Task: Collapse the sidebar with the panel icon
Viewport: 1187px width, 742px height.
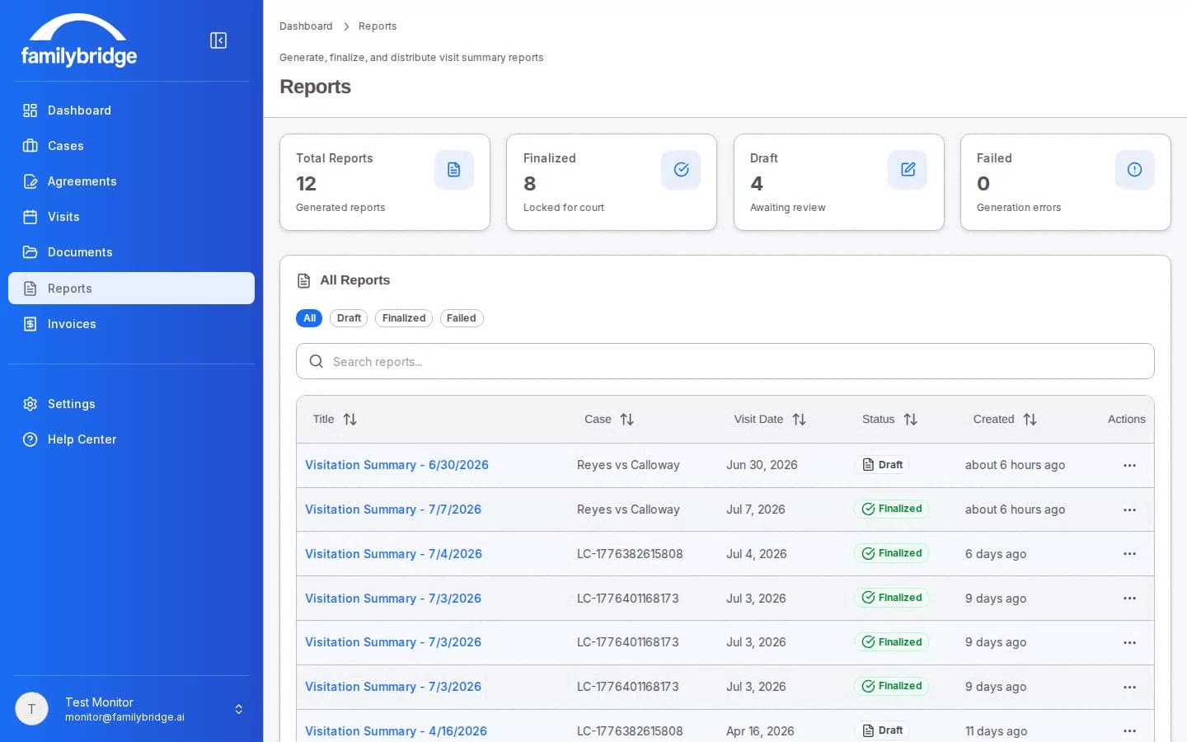Action: pos(218,40)
